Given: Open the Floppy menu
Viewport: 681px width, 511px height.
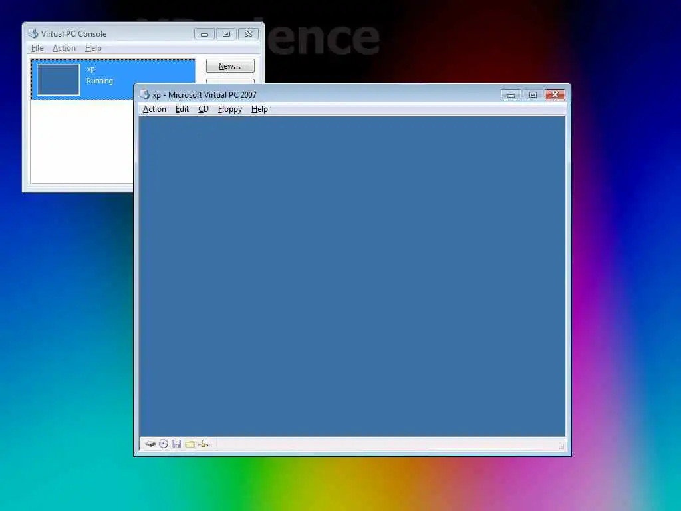Looking at the screenshot, I should point(229,109).
